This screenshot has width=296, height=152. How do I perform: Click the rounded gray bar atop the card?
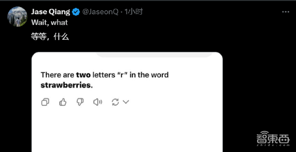[154, 55]
